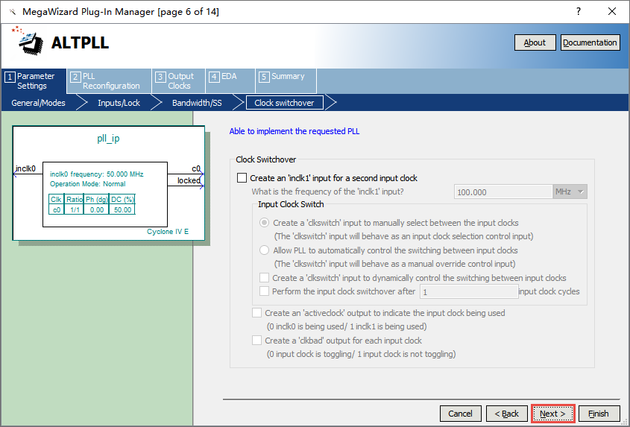Image resolution: width=630 pixels, height=427 pixels.
Task: Switch to Output Clocks tab
Action: click(x=178, y=80)
